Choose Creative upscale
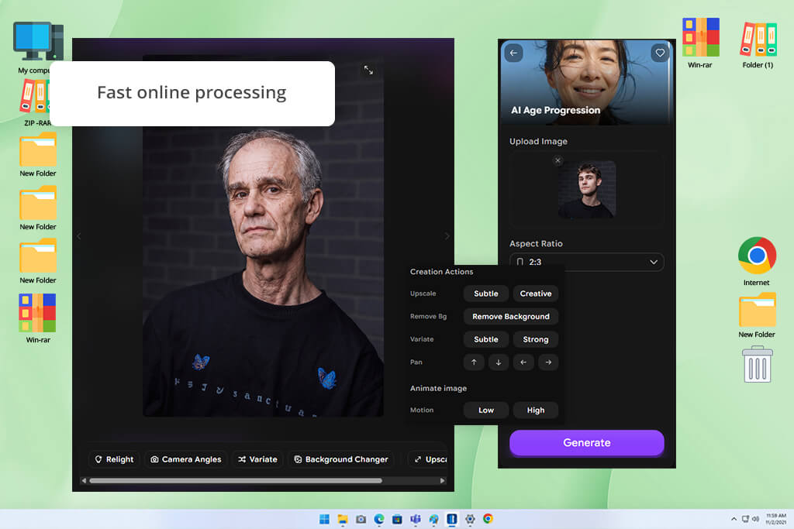The image size is (794, 529). (x=535, y=294)
